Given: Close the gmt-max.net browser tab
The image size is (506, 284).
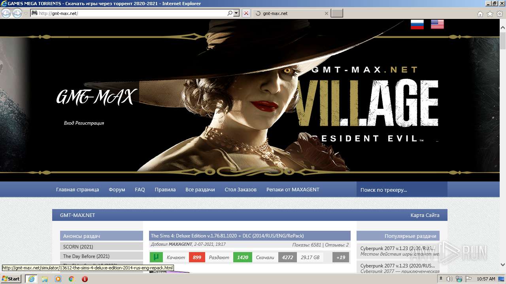Looking at the screenshot, I should [326, 13].
